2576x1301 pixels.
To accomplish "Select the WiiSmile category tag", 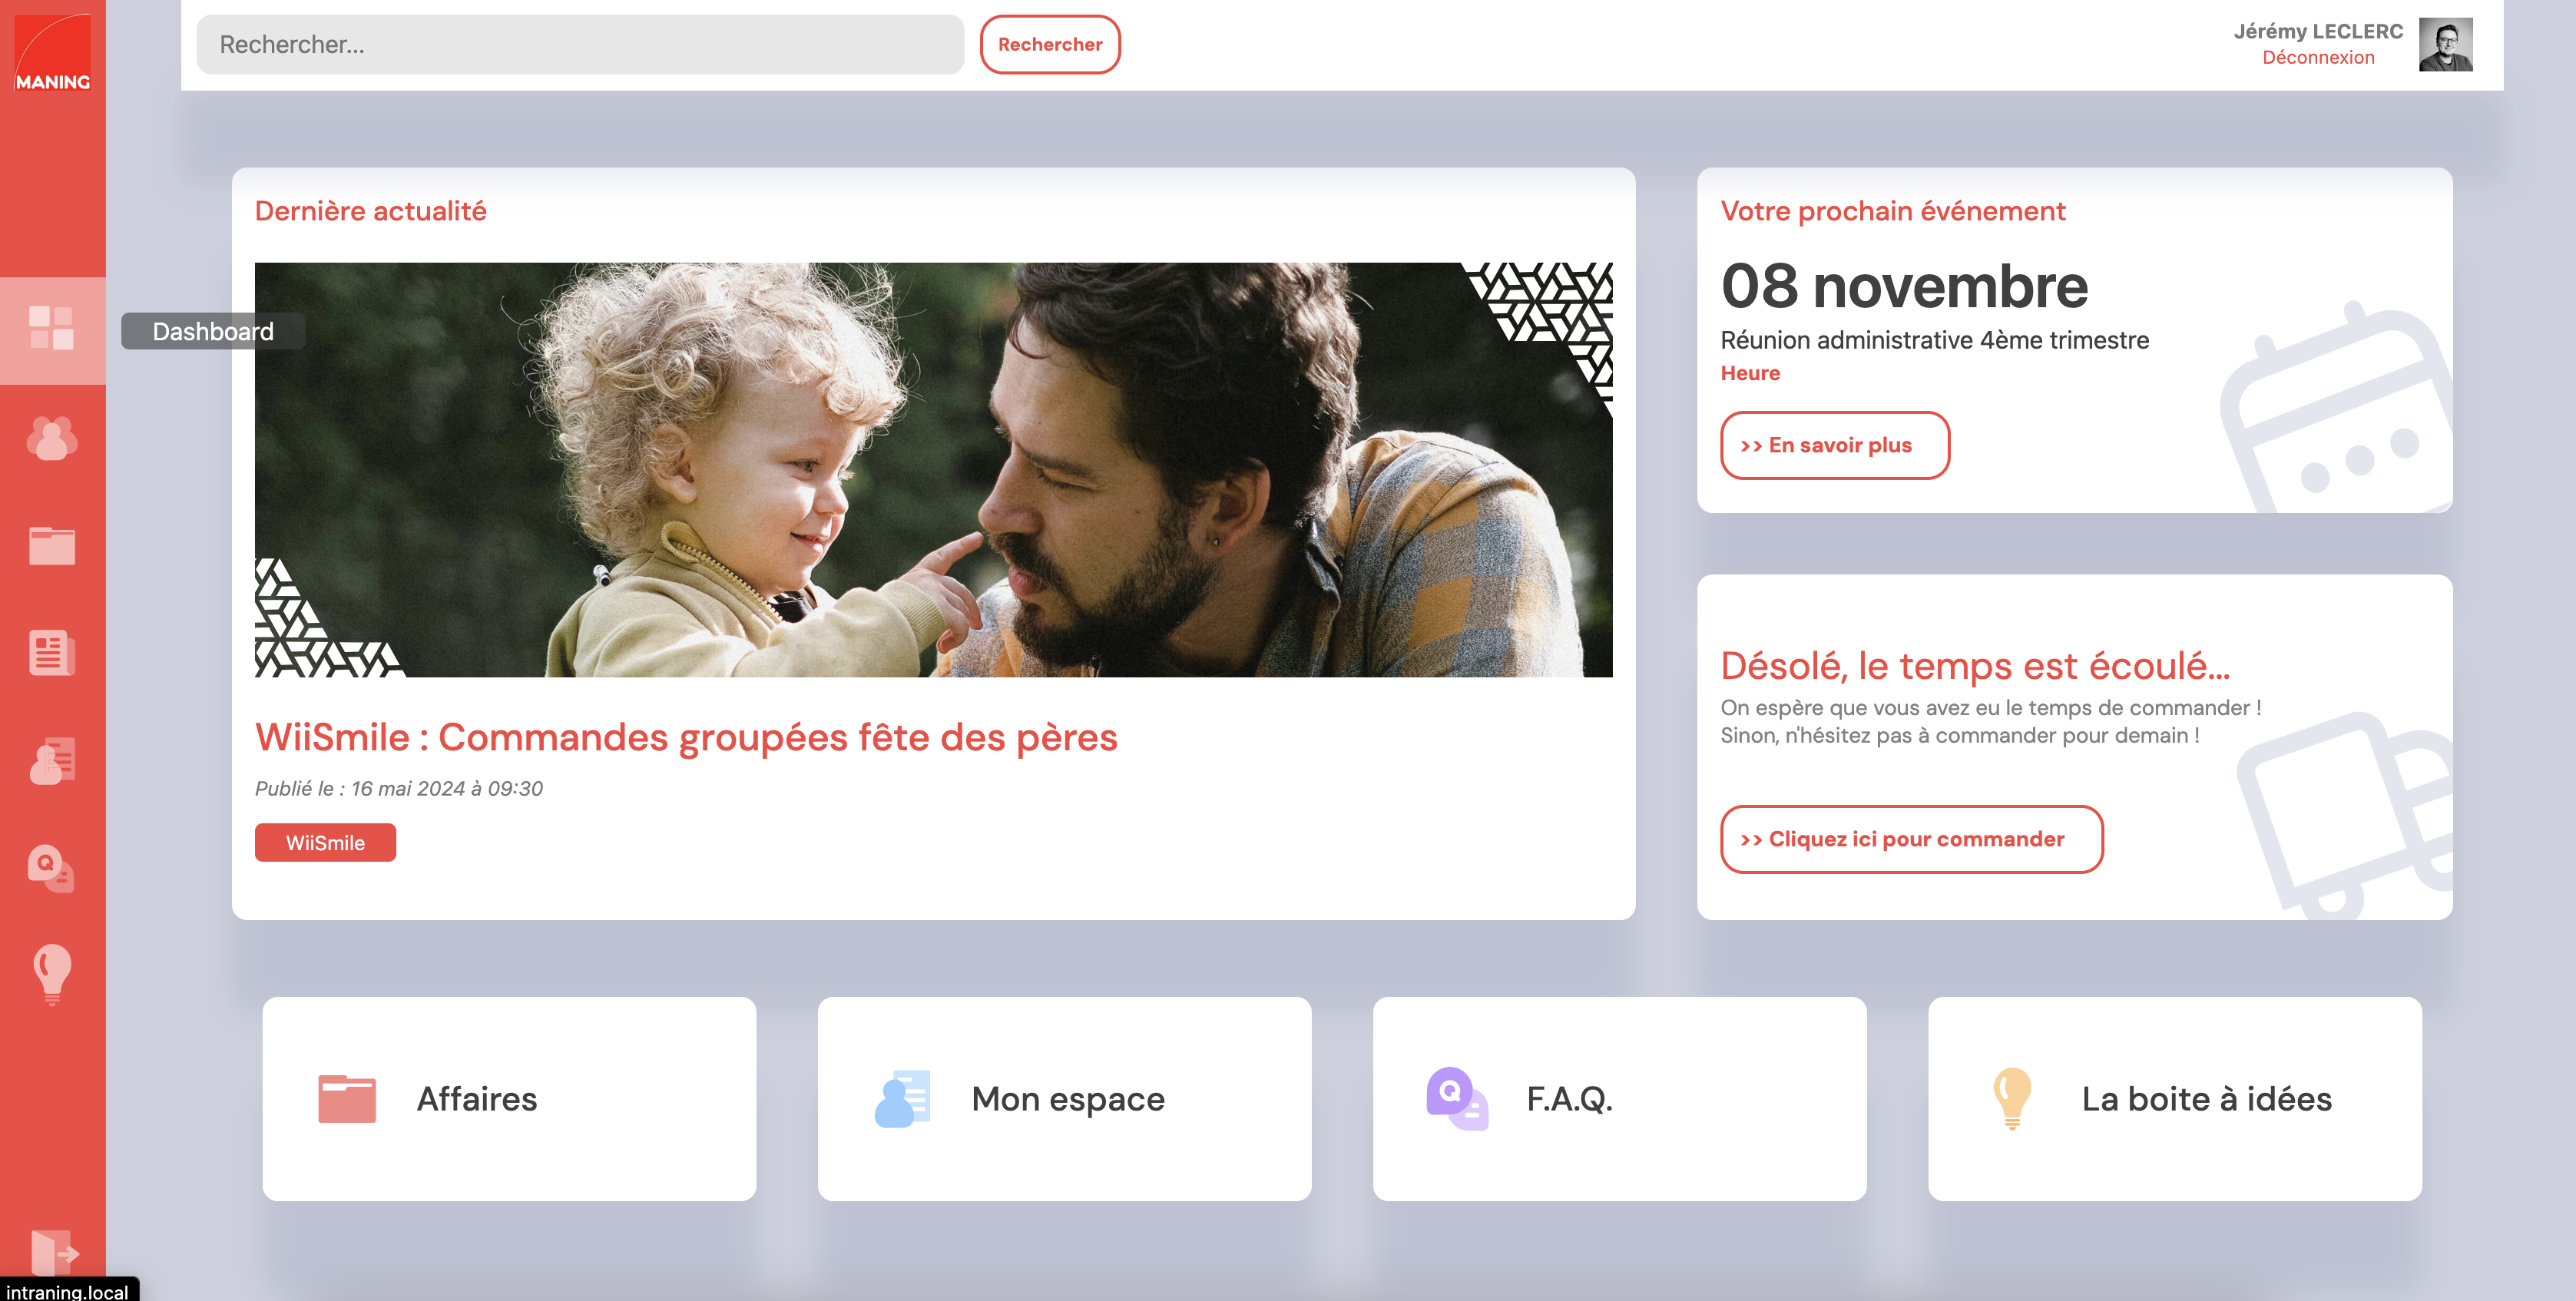I will [325, 842].
